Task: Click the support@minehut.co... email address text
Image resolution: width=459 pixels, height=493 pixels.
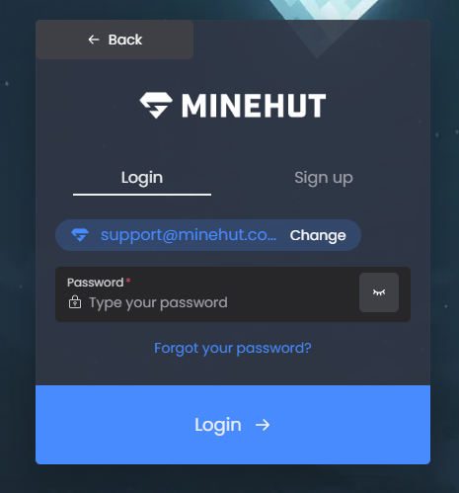Action: (189, 235)
